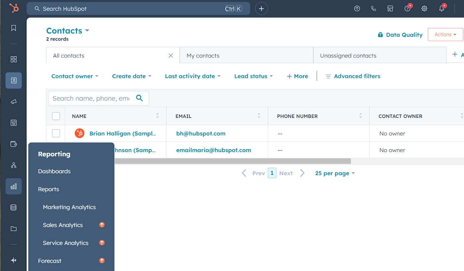Image resolution: width=464 pixels, height=271 pixels.
Task: Open the Commerce wallet icon in sidebar
Action: pos(14,144)
